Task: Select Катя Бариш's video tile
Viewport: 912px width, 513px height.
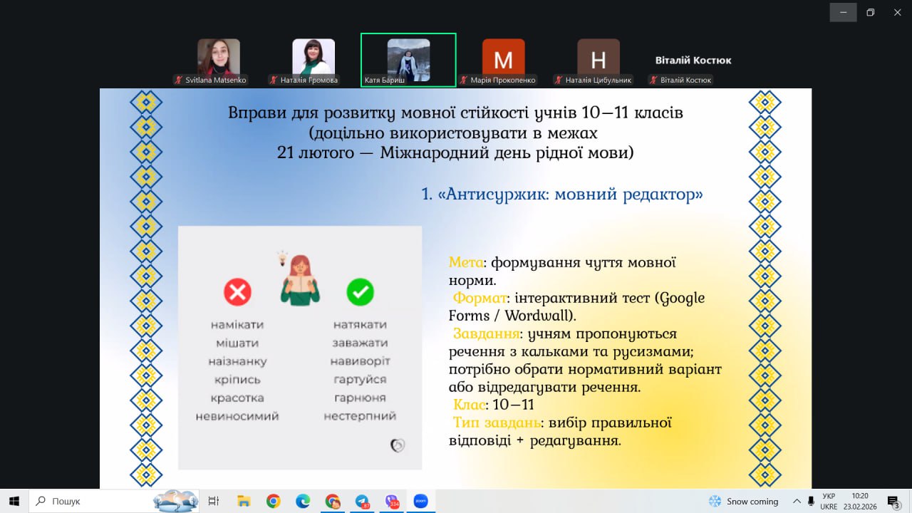Action: [408, 60]
